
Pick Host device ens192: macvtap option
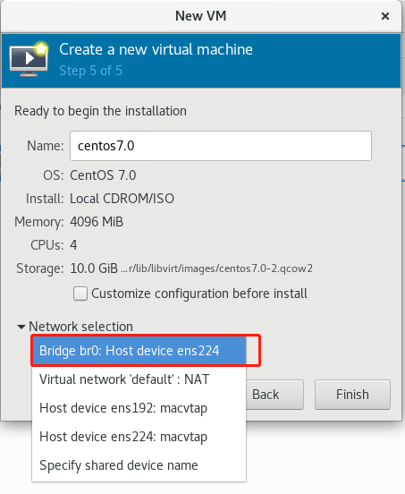[x=139, y=408]
